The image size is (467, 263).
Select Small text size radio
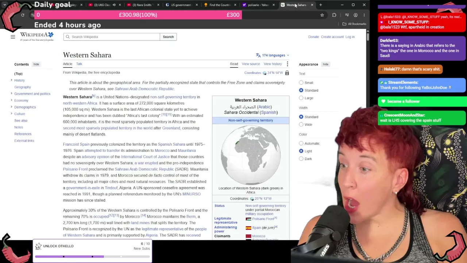(301, 83)
